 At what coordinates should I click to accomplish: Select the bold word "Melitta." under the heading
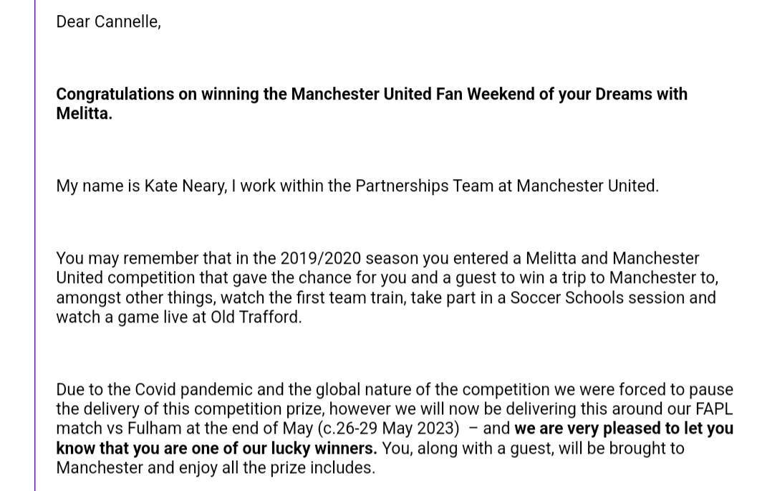point(84,113)
